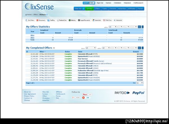Open the Matomy offerwall tab
169x124 pixels.
coord(72,20)
